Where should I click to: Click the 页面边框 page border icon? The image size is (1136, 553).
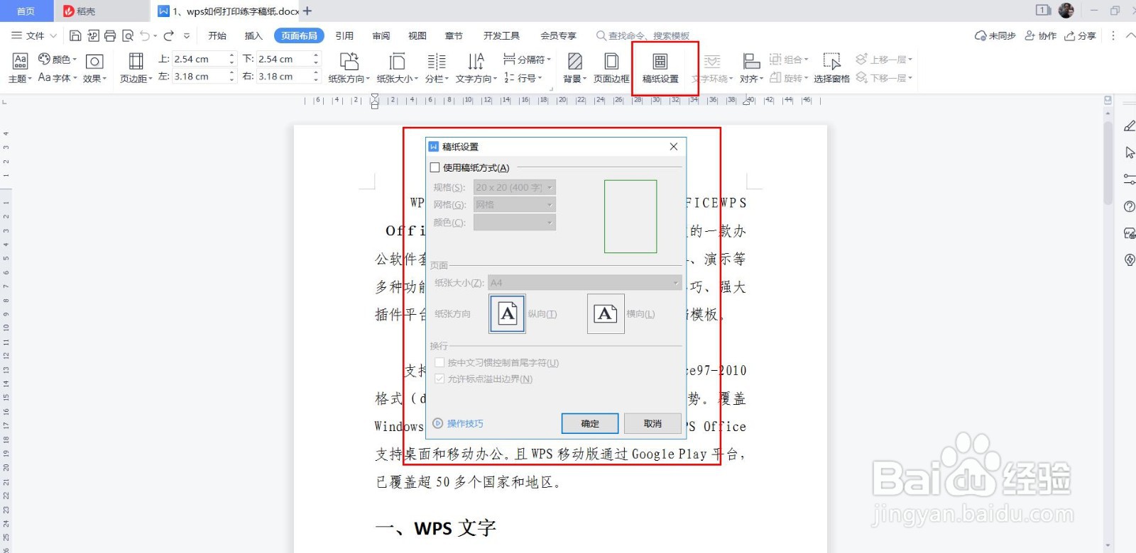pyautogui.click(x=611, y=61)
